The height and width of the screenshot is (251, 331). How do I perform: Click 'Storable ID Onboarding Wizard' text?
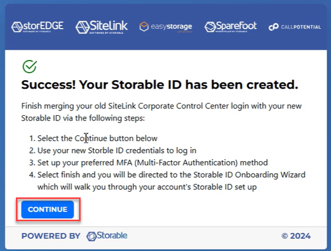249,175
